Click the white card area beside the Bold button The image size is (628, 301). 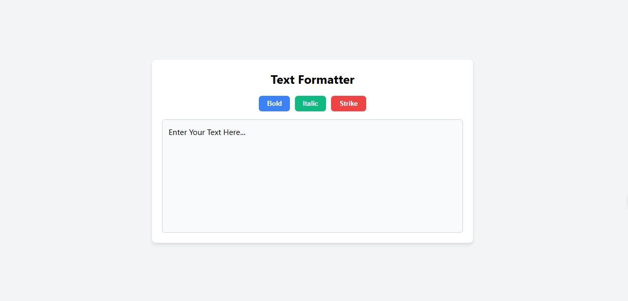coord(211,103)
